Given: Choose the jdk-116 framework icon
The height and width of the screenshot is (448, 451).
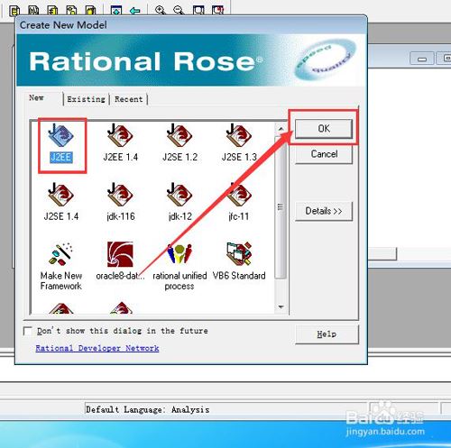Looking at the screenshot, I should tap(120, 195).
